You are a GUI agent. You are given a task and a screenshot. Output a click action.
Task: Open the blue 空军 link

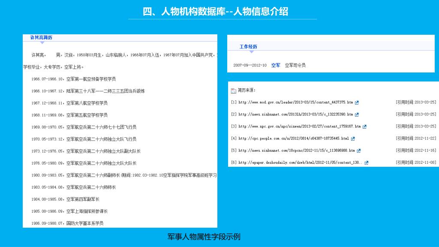pyautogui.click(x=276, y=65)
